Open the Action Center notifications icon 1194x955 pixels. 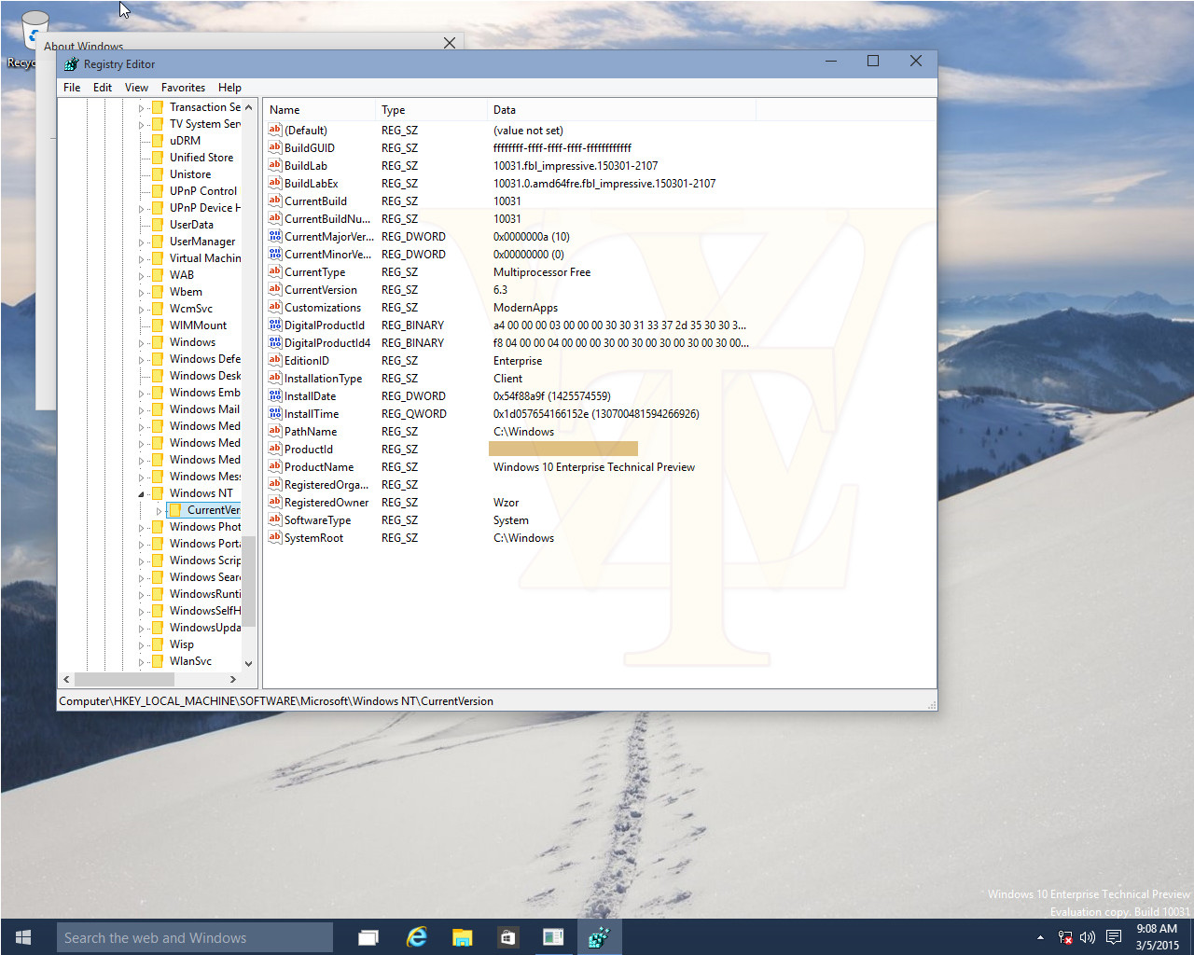pos(1113,937)
